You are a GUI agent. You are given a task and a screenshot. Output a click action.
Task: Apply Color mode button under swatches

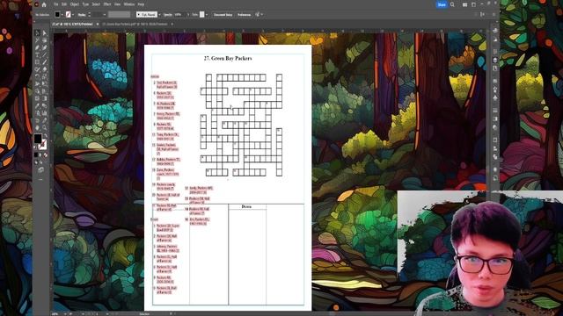pos(36,155)
